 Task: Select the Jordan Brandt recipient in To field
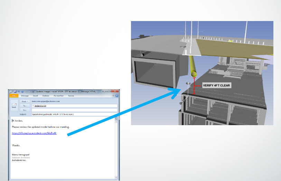pyautogui.click(x=39, y=105)
